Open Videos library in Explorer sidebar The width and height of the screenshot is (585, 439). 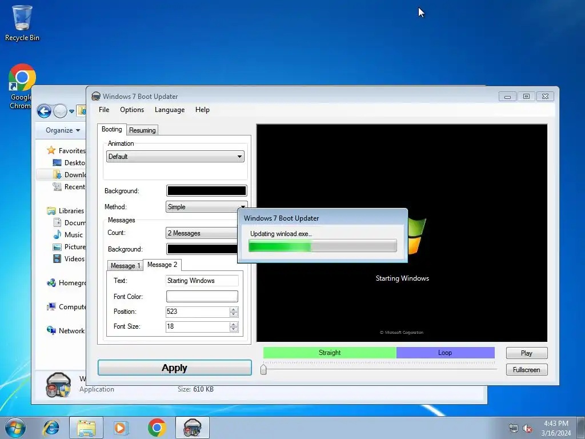point(69,259)
